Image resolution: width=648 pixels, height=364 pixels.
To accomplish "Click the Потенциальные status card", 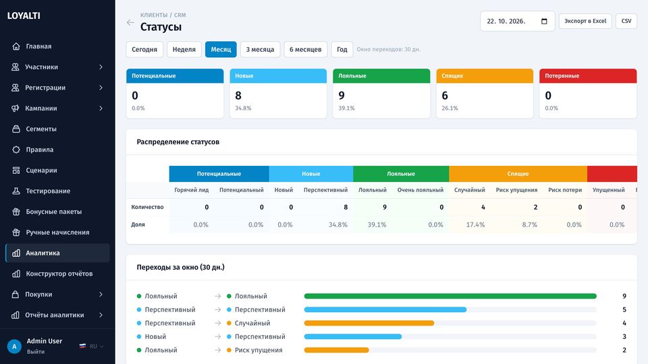I will [175, 93].
